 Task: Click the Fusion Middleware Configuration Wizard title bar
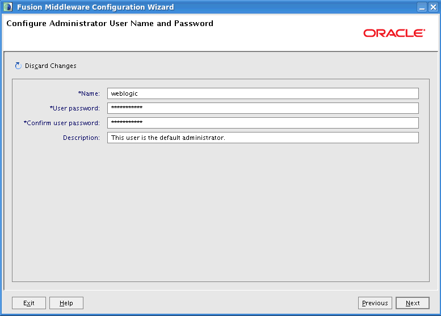[227, 7]
